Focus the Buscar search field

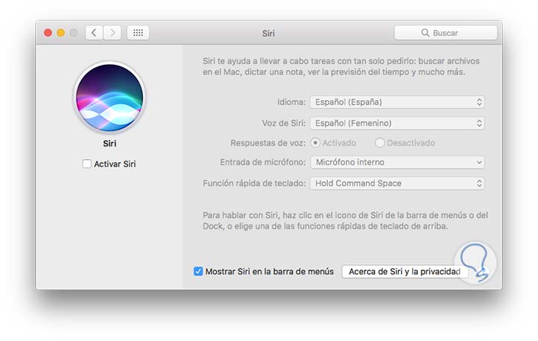(x=446, y=33)
